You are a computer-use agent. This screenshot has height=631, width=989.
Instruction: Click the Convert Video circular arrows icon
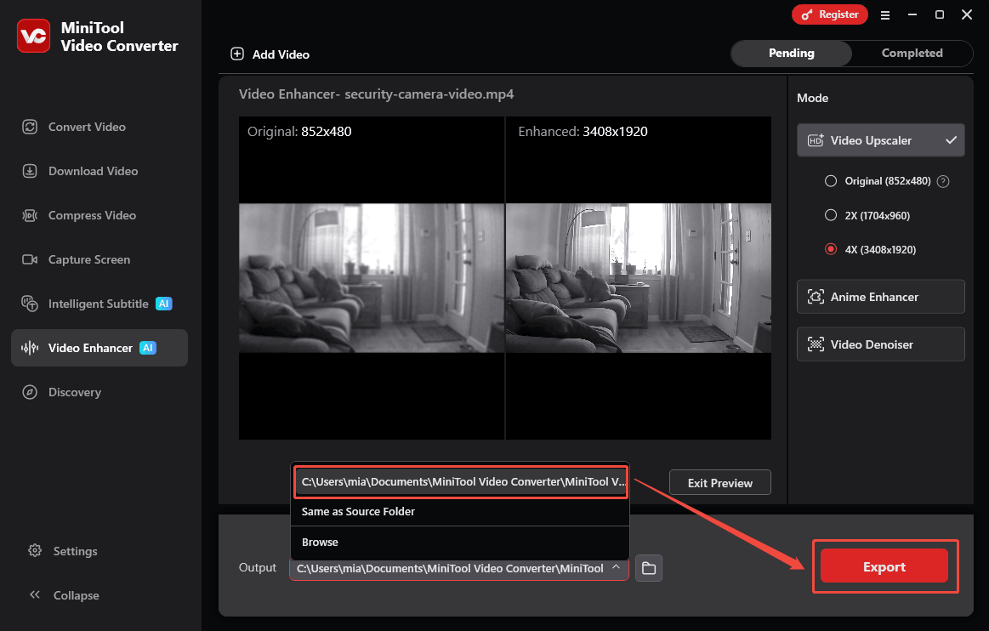coord(30,127)
